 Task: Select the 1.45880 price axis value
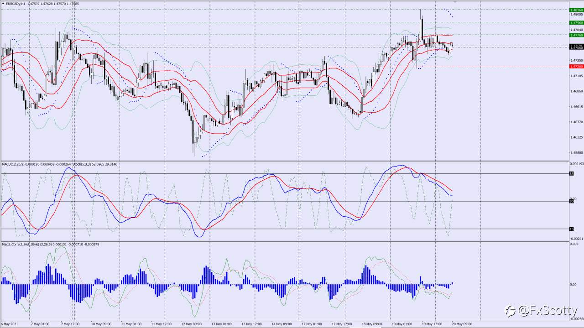(576, 153)
